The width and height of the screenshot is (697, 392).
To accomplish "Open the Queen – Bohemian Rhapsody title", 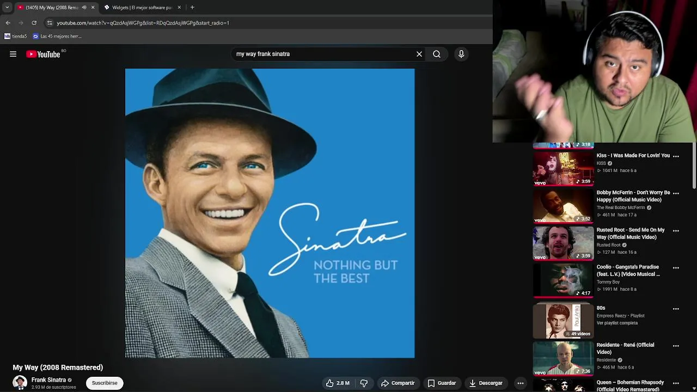I will tap(630, 385).
